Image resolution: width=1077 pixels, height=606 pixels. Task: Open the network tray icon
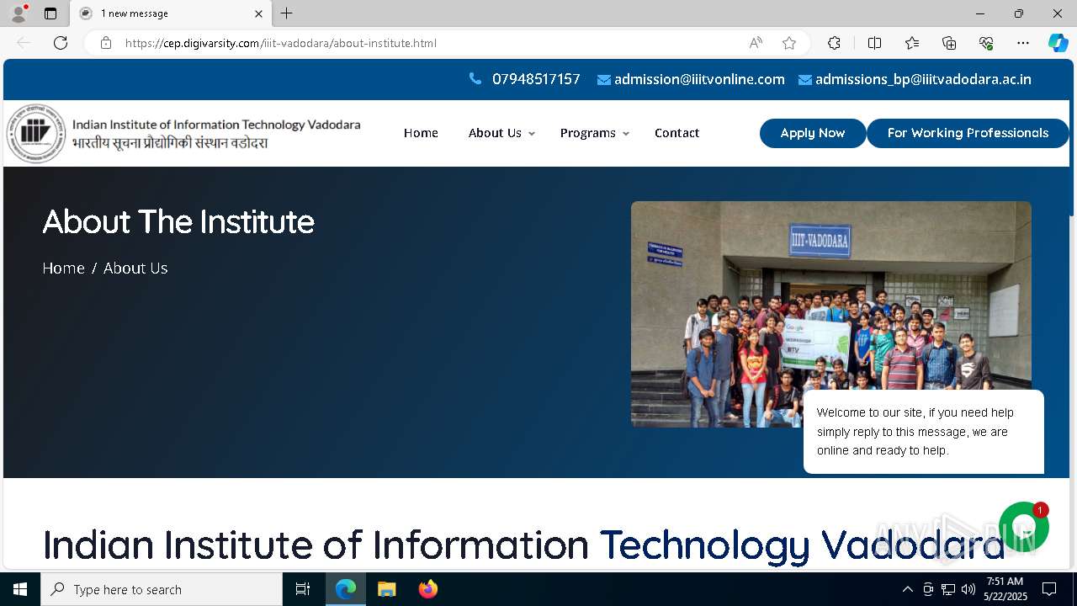click(x=948, y=589)
